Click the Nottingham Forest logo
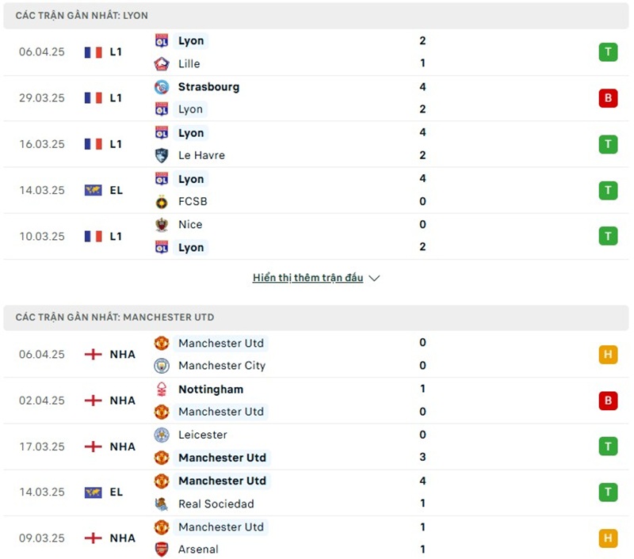 pos(162,390)
